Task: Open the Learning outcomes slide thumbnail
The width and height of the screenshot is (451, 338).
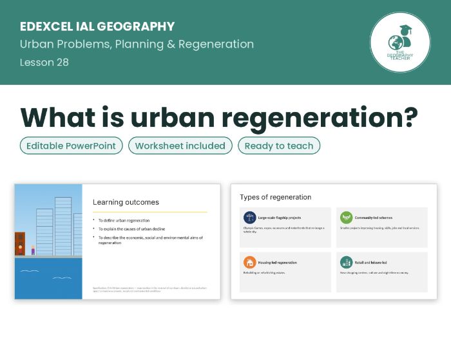Action: 118,241
